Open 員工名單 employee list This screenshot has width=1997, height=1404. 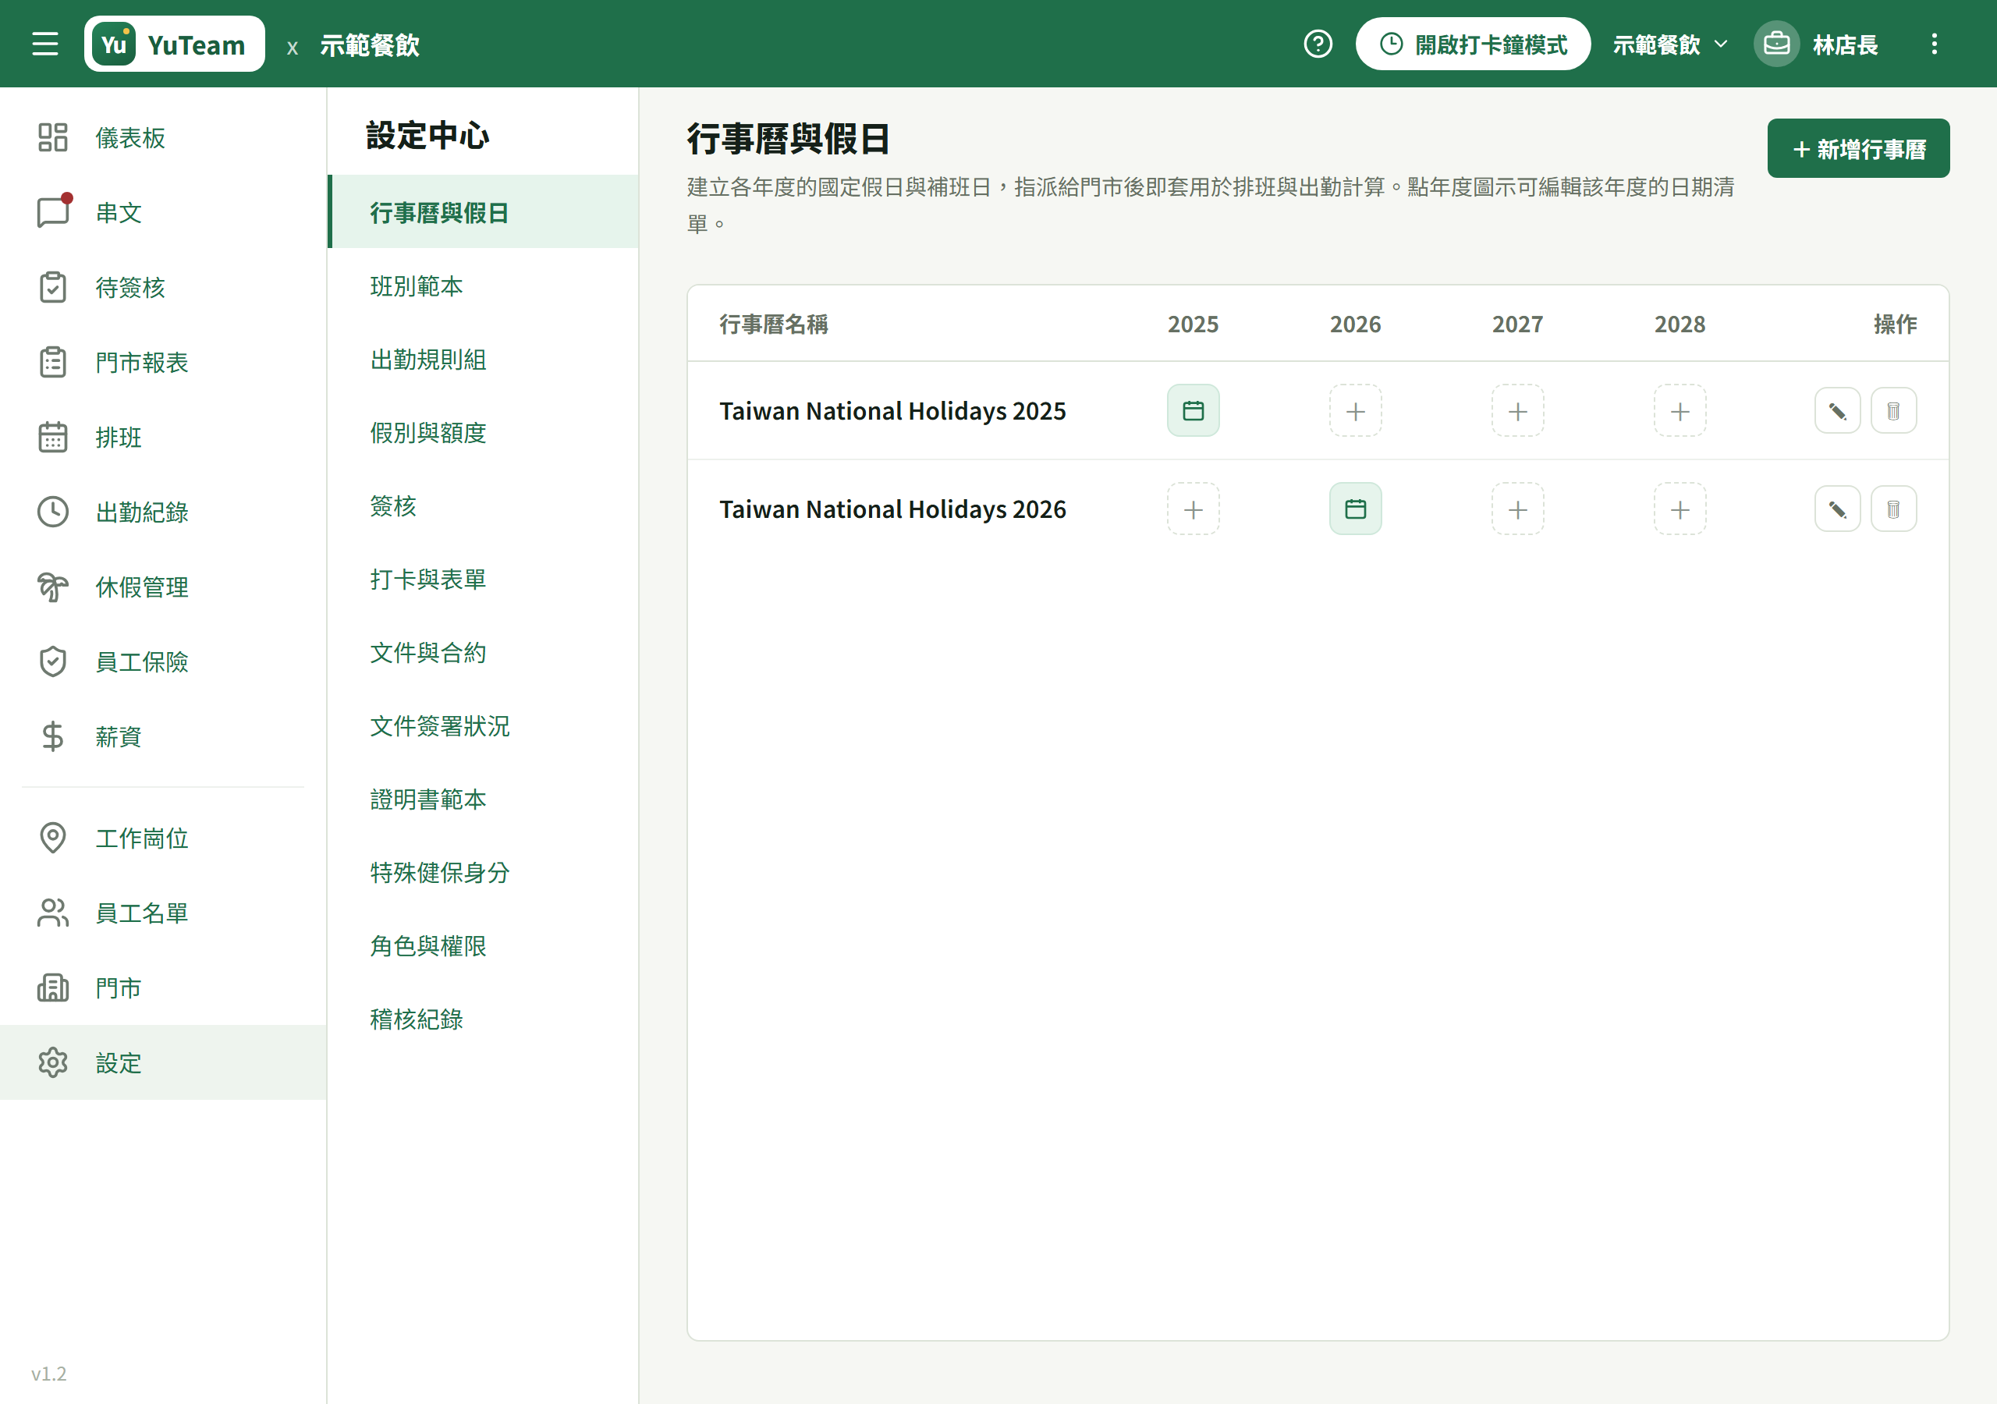point(164,913)
